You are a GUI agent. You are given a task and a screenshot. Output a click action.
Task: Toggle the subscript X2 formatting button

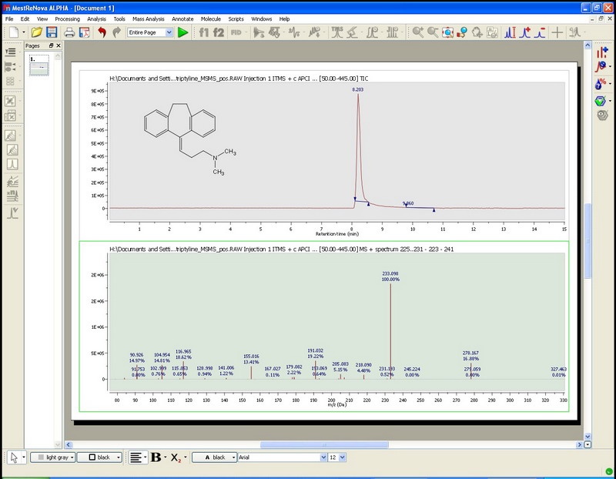click(176, 457)
